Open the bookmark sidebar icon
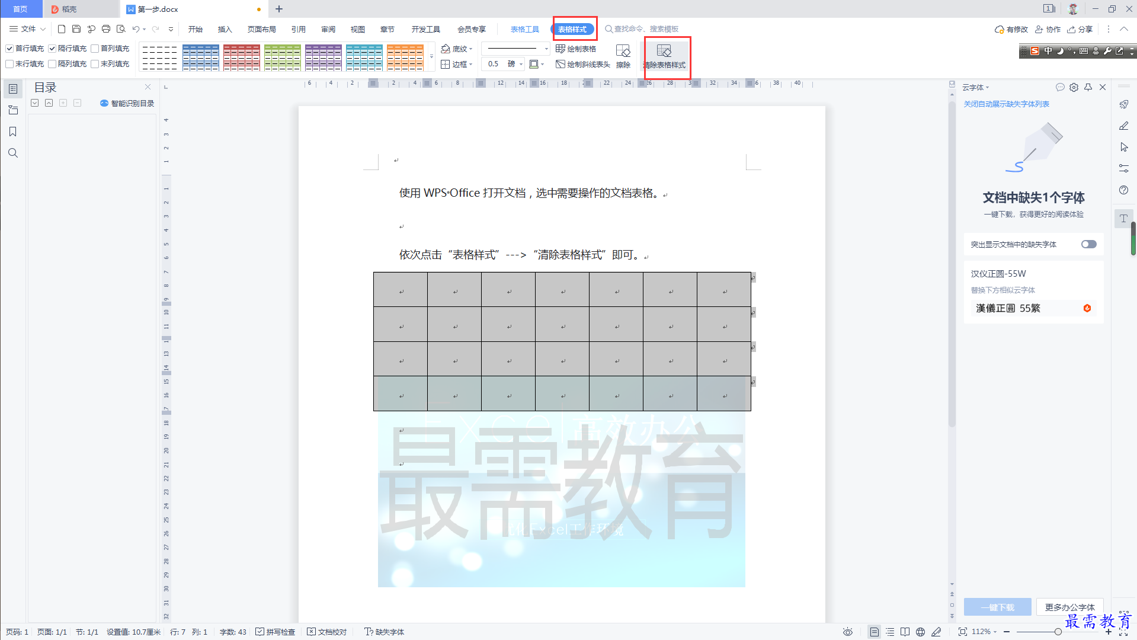This screenshot has height=640, width=1137. [13, 132]
